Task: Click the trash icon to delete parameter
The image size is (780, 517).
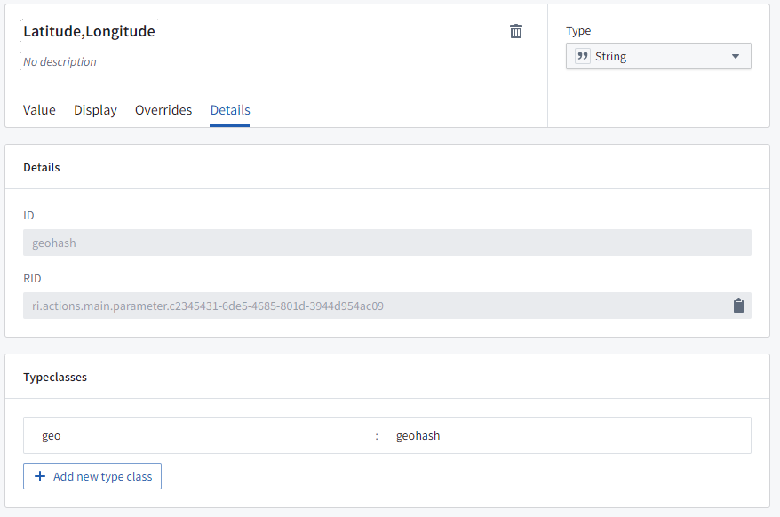Action: click(515, 30)
